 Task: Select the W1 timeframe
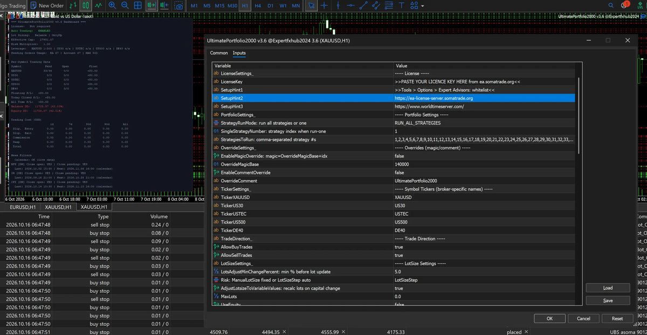coord(283,5)
